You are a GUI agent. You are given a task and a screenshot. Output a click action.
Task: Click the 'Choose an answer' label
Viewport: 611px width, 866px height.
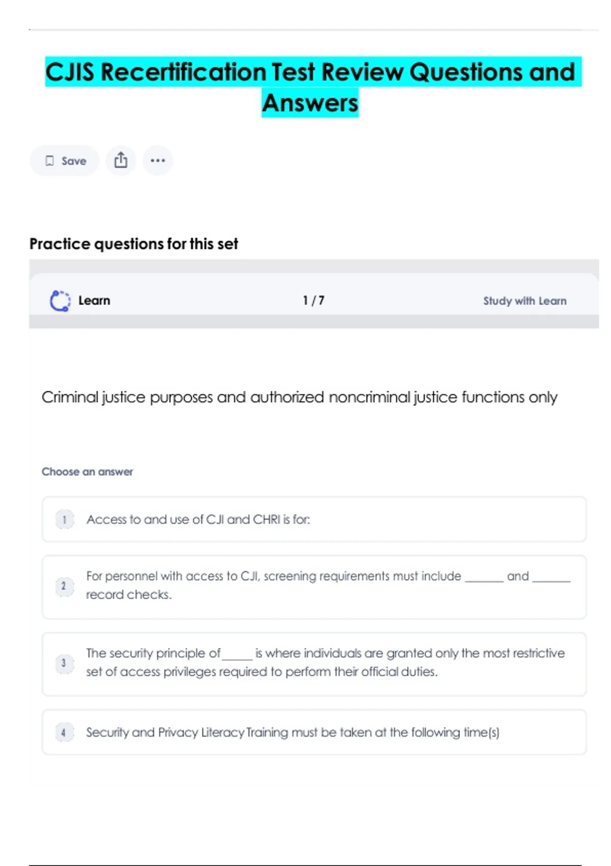click(x=87, y=472)
